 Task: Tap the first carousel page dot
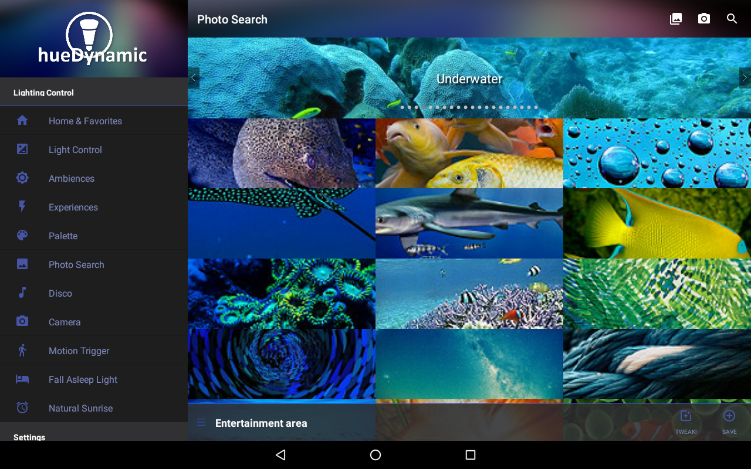(x=402, y=107)
